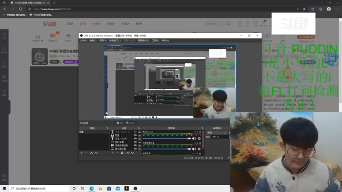Click the Sources dock pop-out icon

139,128
